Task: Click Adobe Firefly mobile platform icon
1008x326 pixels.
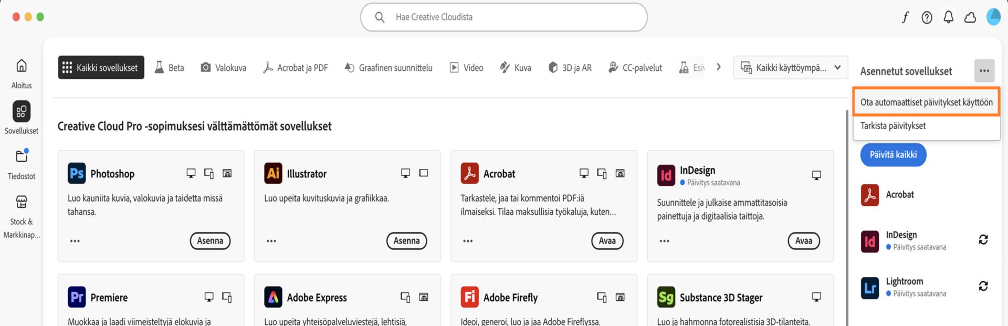Action: pyautogui.click(x=602, y=297)
